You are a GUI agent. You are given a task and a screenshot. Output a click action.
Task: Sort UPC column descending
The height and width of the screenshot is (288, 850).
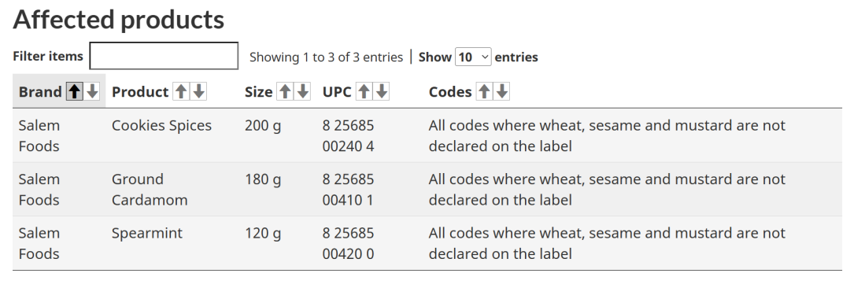pos(382,91)
